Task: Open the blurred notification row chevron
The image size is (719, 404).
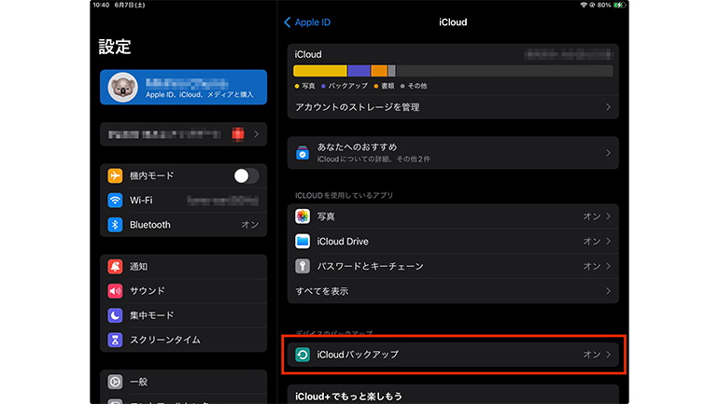Action: point(257,134)
